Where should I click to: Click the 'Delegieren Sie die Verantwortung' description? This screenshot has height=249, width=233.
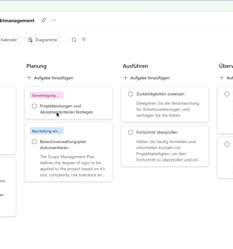(x=168, y=109)
